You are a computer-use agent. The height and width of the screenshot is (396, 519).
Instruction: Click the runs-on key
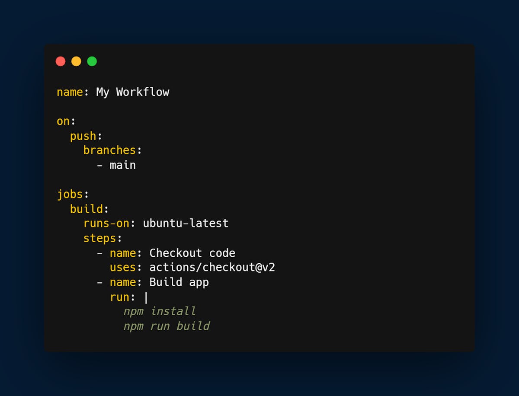[x=106, y=224]
